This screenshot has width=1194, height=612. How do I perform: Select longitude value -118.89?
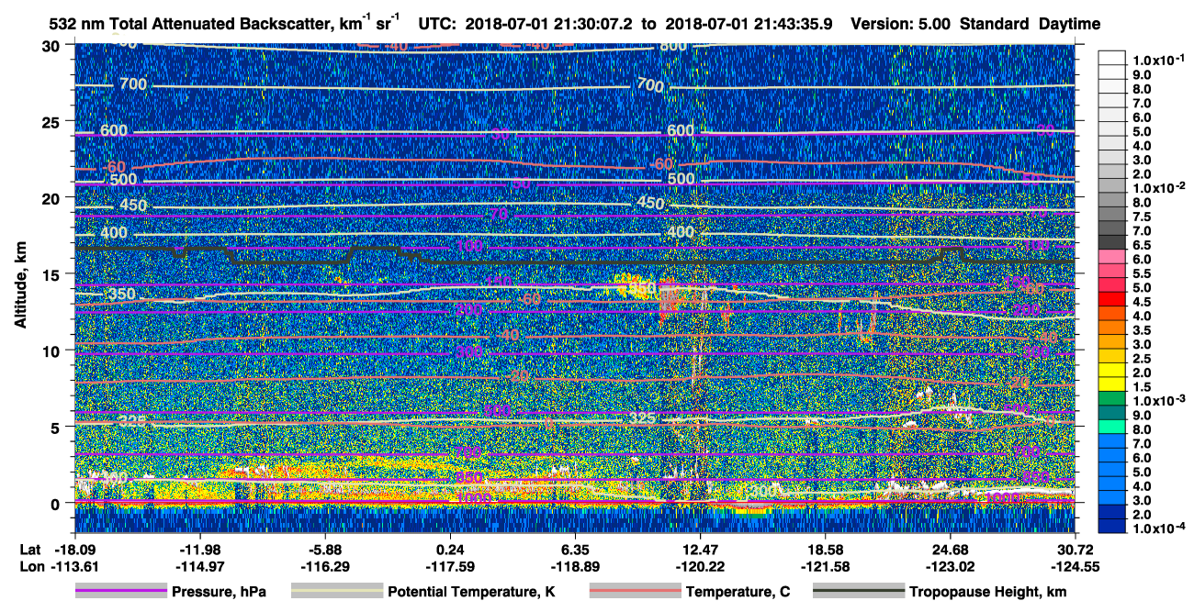click(575, 566)
